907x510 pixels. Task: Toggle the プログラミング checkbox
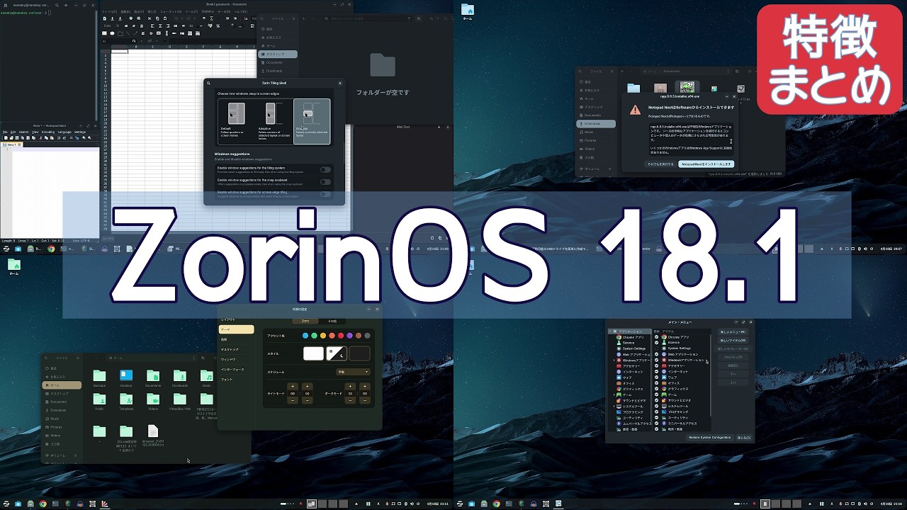point(657,412)
